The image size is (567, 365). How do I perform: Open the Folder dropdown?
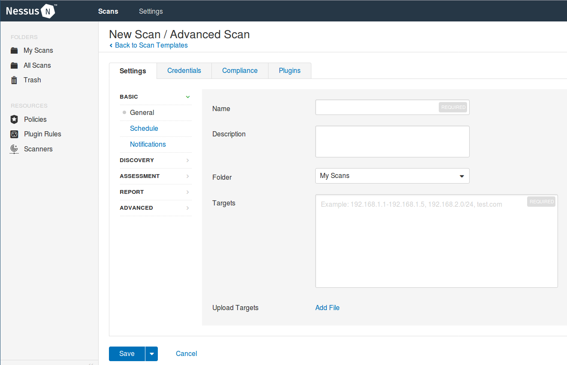click(392, 176)
